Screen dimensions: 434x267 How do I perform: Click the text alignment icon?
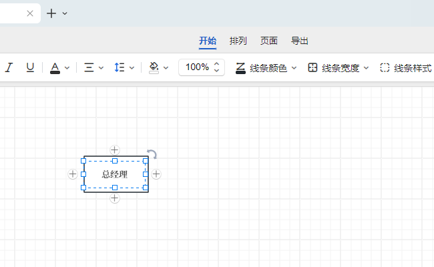89,67
